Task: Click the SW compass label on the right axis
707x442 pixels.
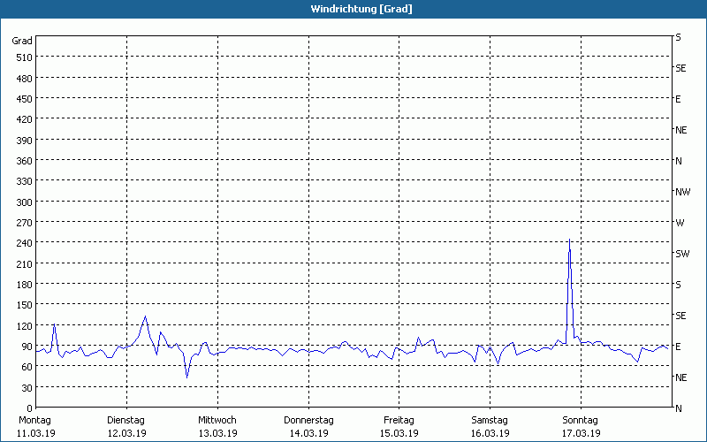Action: [x=681, y=254]
